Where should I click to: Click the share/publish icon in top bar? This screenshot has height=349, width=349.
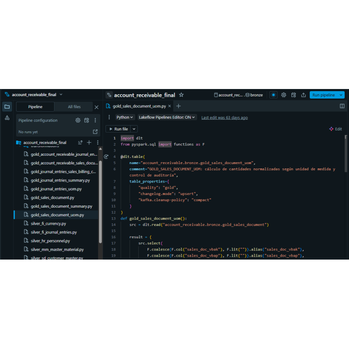tap(304, 95)
